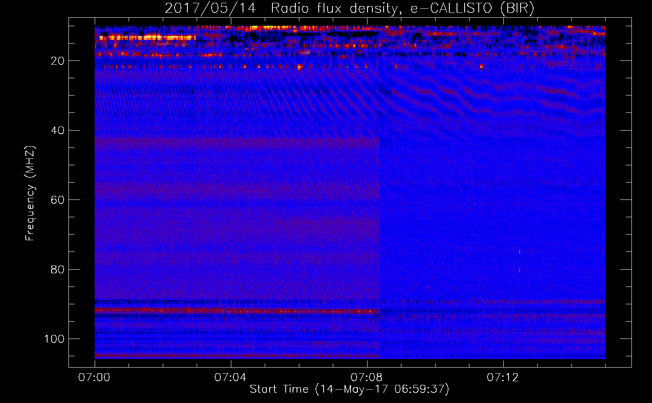652x403 pixels.
Task: Click the 'Start Time (14-May-17 06:59:37)' label
Action: tap(349, 389)
